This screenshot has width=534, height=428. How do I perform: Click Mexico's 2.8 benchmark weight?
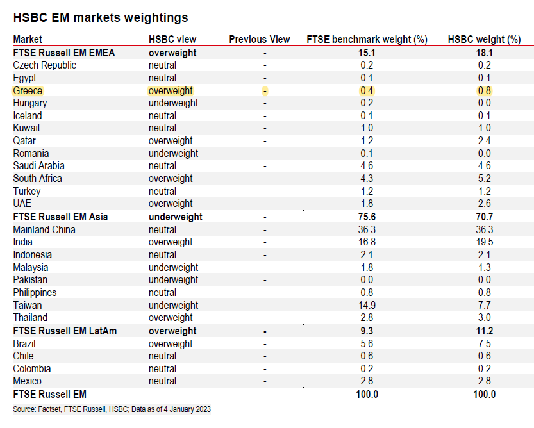click(367, 381)
